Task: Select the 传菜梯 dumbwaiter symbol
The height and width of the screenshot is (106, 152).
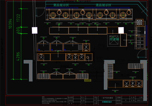Action: [x=114, y=40]
